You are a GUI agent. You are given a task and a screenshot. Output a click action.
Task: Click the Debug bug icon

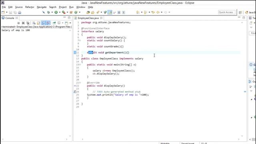pyautogui.click(x=48, y=12)
